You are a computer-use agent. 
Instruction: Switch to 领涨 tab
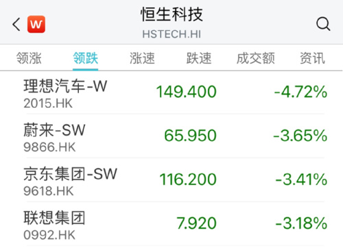coord(29,58)
